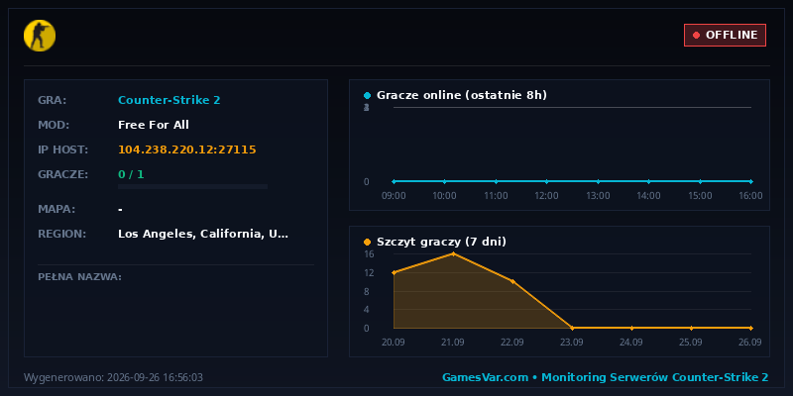This screenshot has height=396, width=793.
Task: Click the Los Angeles, California region text
Action: coord(203,234)
